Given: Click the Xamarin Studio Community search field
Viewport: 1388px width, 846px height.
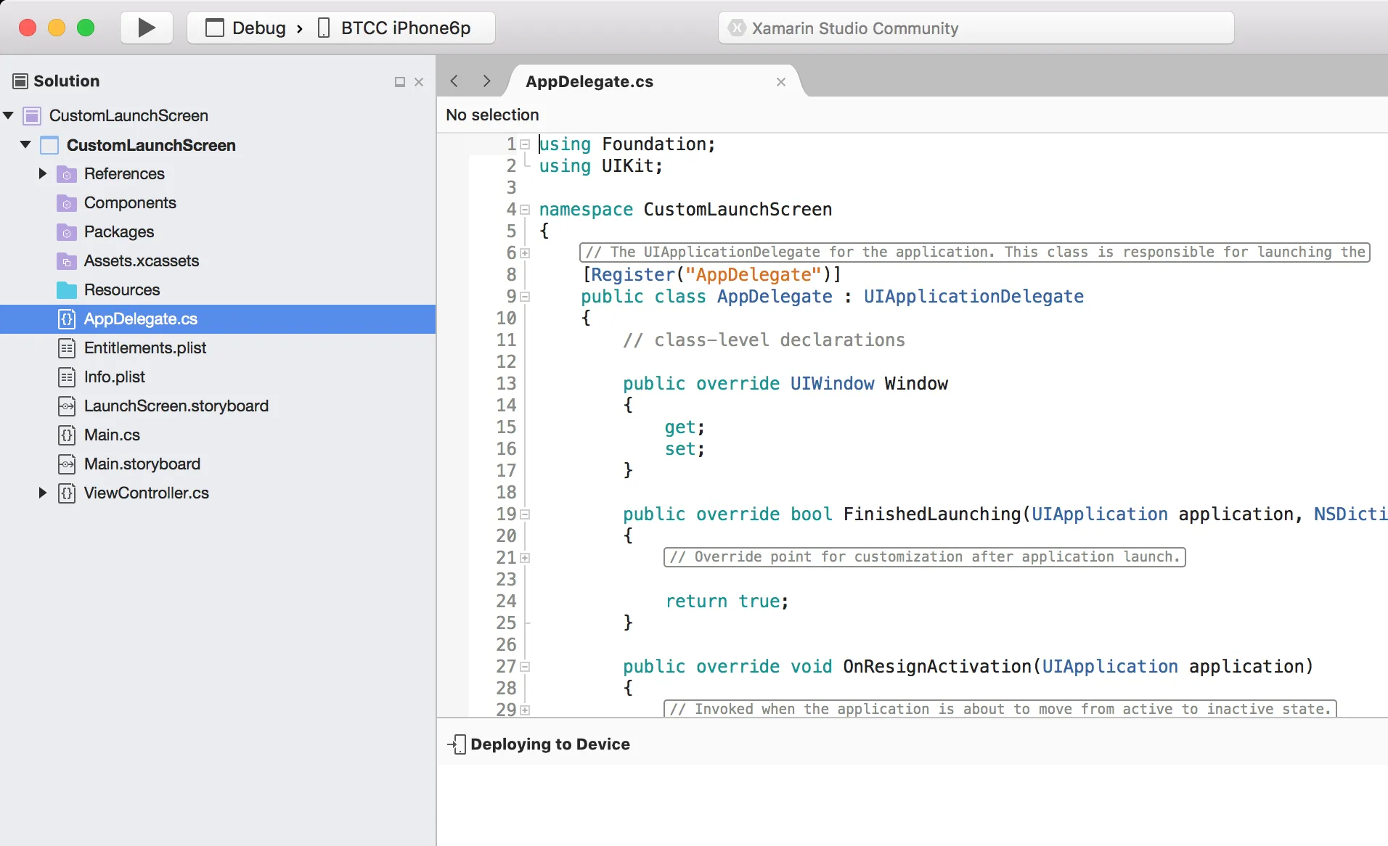Looking at the screenshot, I should click(x=976, y=28).
